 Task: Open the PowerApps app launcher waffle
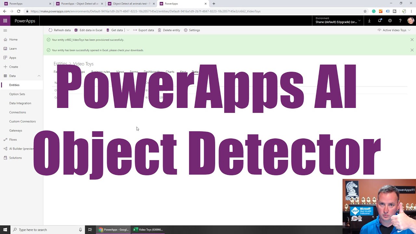click(x=5, y=21)
